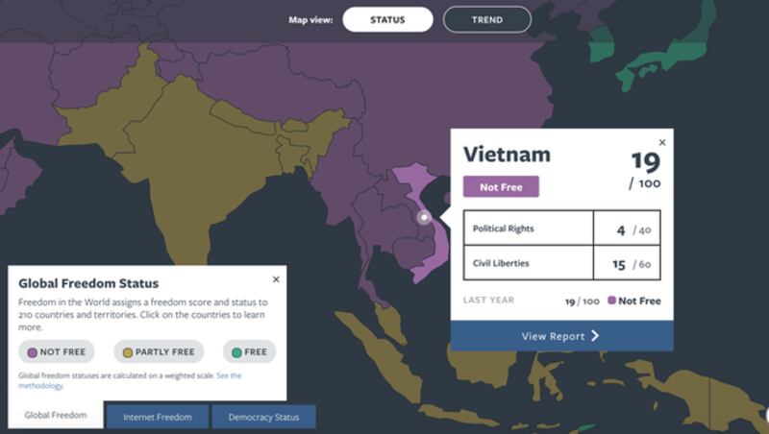Screen dimensions: 769x434
Task: Select the NOT FREE legend filter
Action: coord(57,351)
